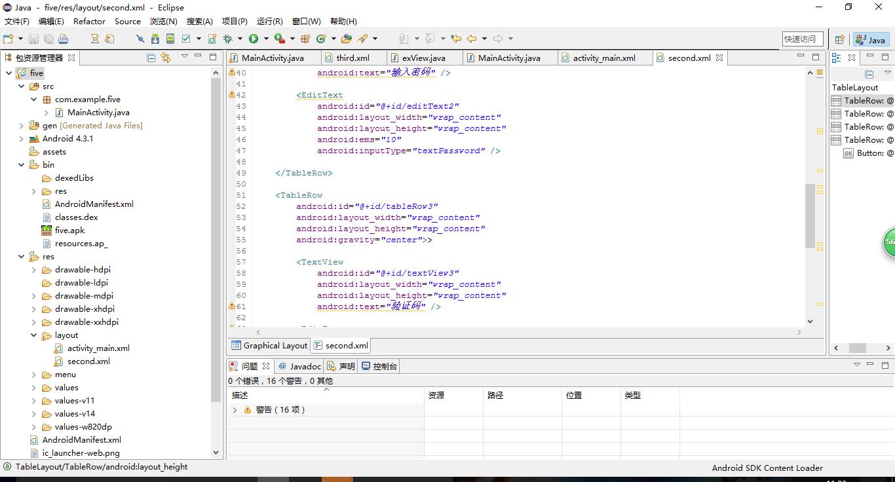Select the Java perspective button
Screen dimensions: 895x482
(x=871, y=39)
